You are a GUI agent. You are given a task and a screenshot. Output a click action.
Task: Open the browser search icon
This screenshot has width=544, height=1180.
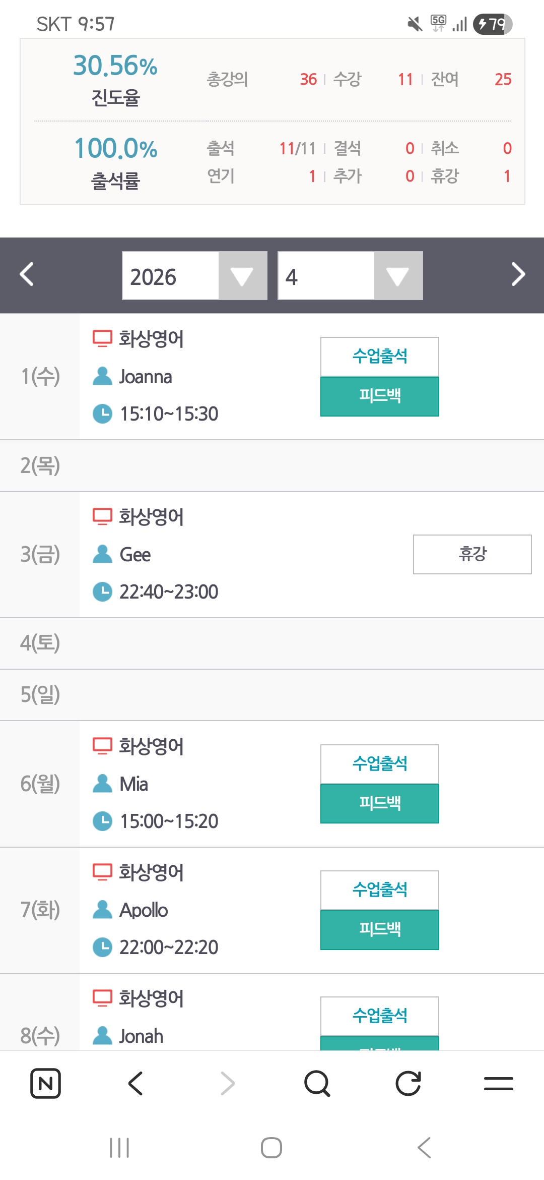317,1083
